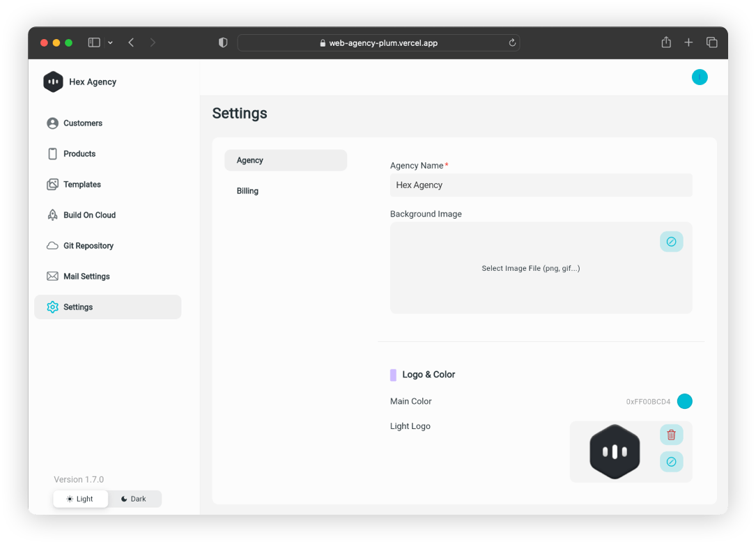
Task: Select the Git Repository cloud icon
Action: coord(52,246)
